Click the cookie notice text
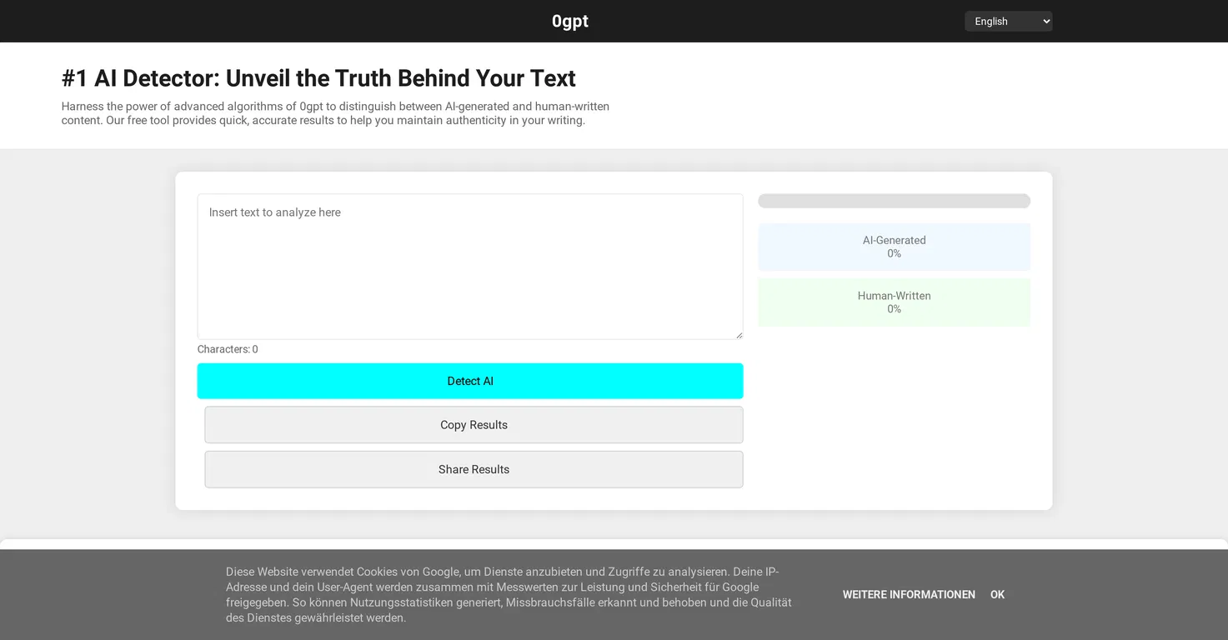The width and height of the screenshot is (1228, 640). (x=509, y=595)
